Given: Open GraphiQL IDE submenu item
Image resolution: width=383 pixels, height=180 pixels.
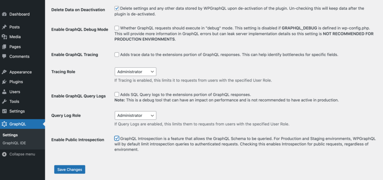Looking at the screenshot, I should 14,143.
